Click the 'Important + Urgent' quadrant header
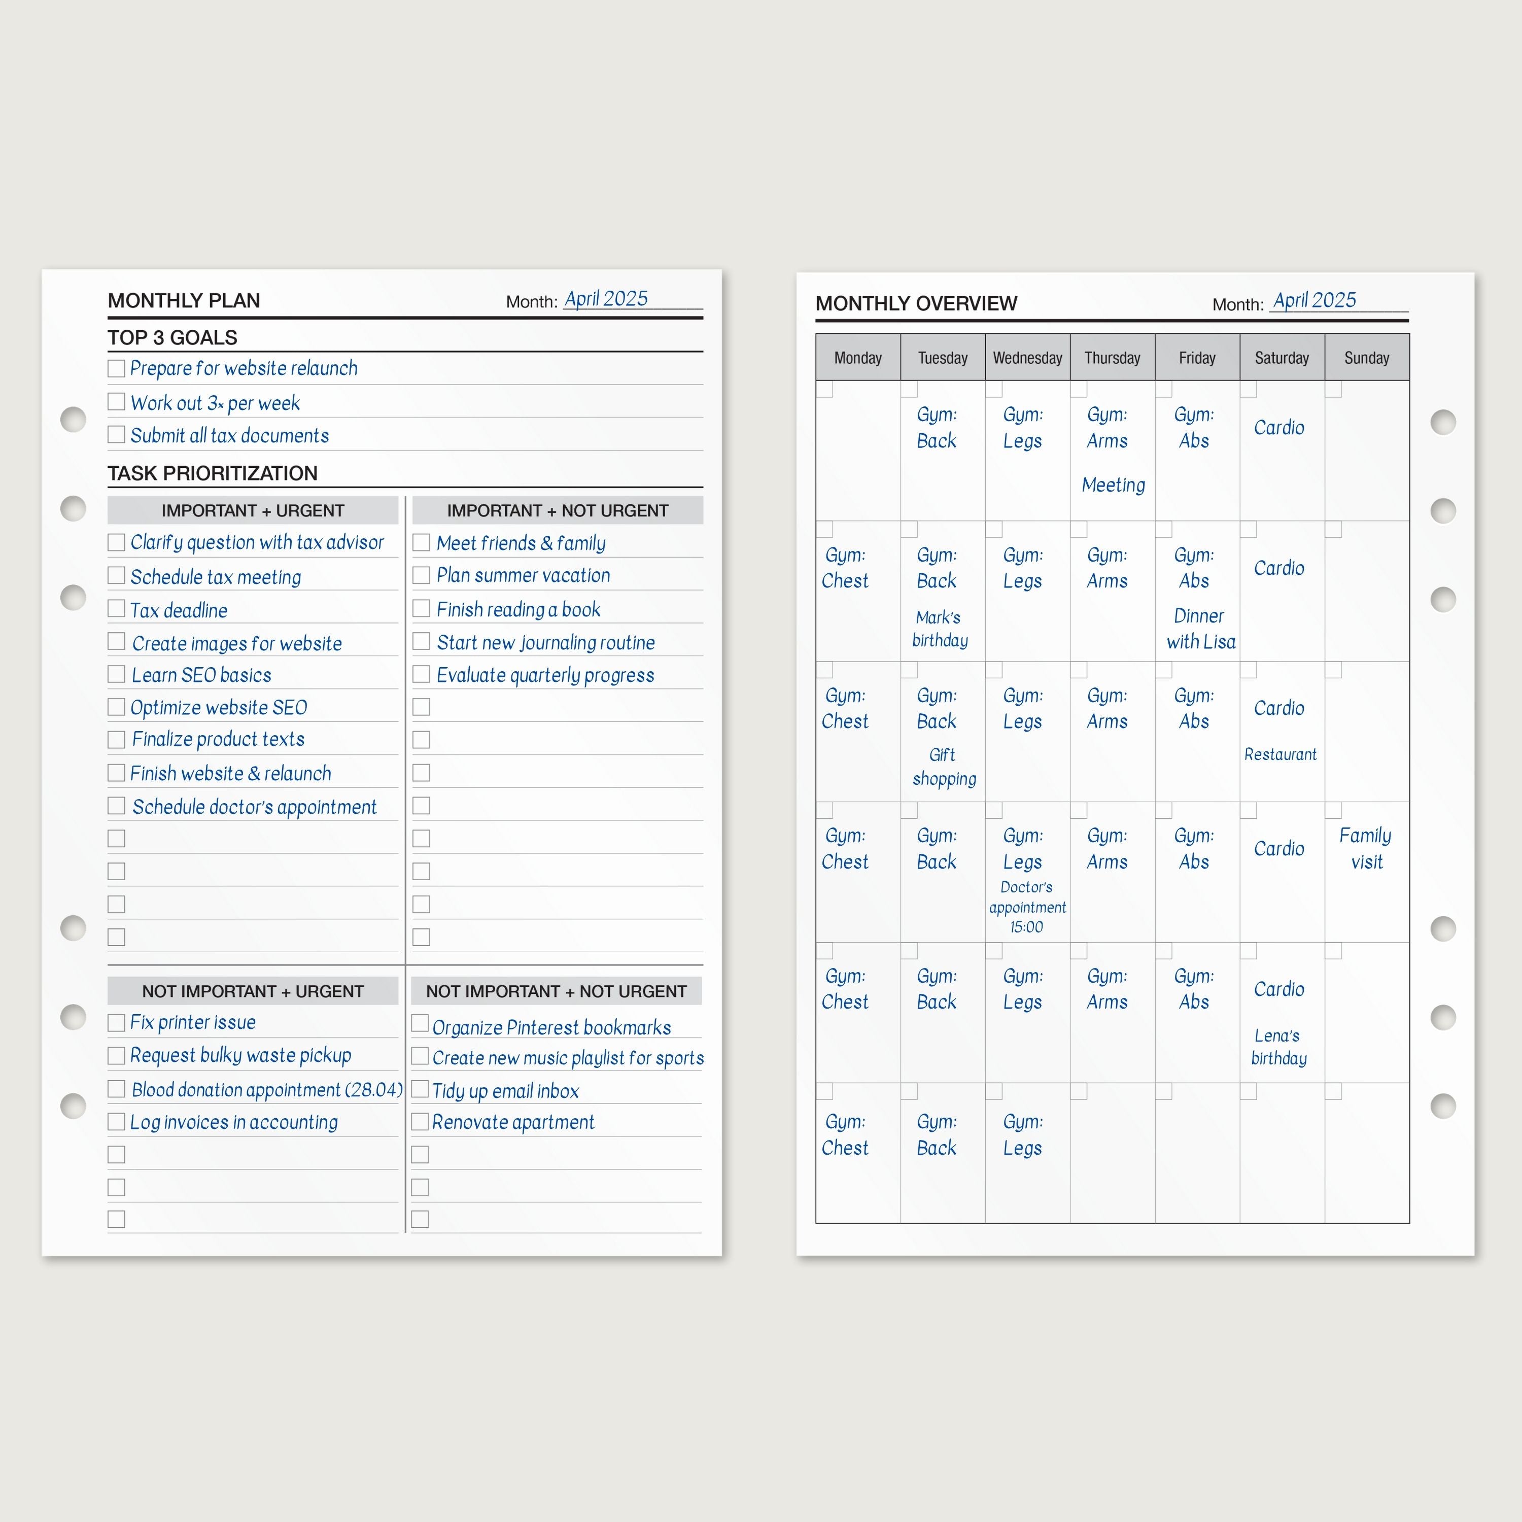Screen dimensions: 1522x1522 [x=253, y=510]
